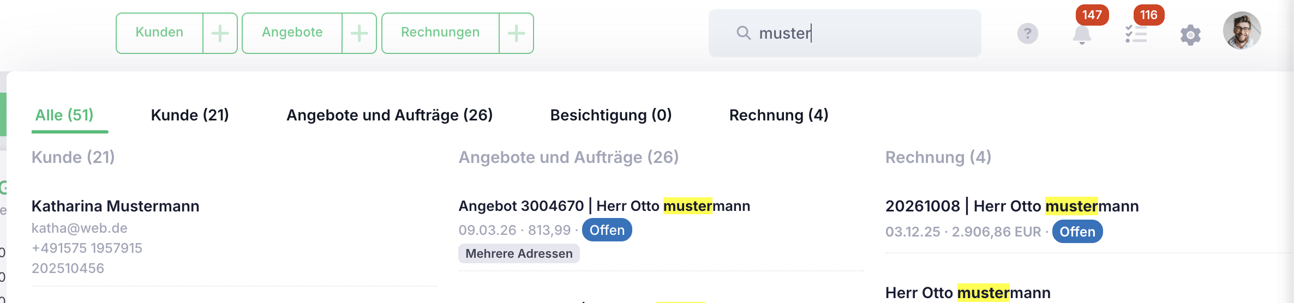Open settings gear icon

pos(1190,35)
